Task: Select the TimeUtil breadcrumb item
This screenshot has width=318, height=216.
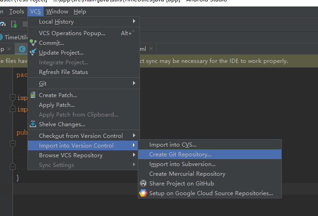Action: click(x=16, y=37)
